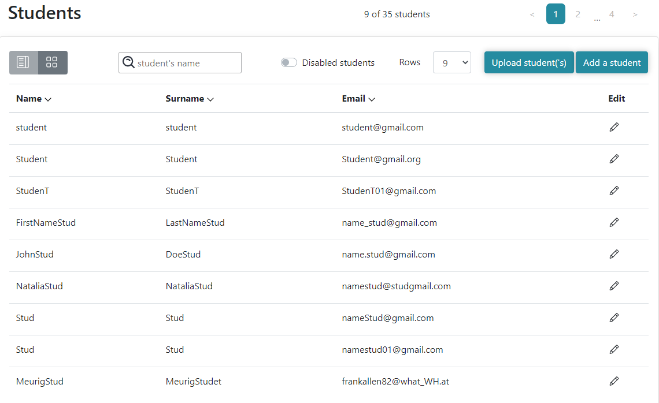
Task: Click surname LastNameStud cell
Action: pos(195,223)
